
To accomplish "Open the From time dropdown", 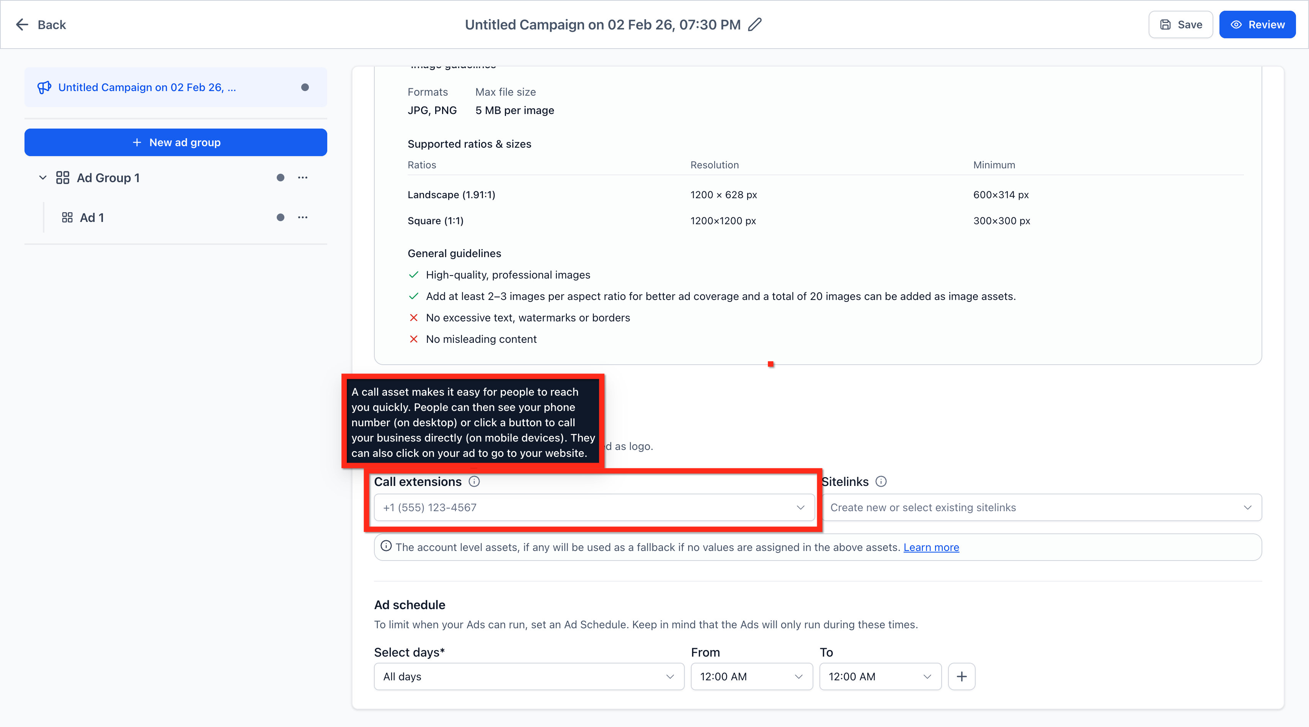I will tap(751, 676).
